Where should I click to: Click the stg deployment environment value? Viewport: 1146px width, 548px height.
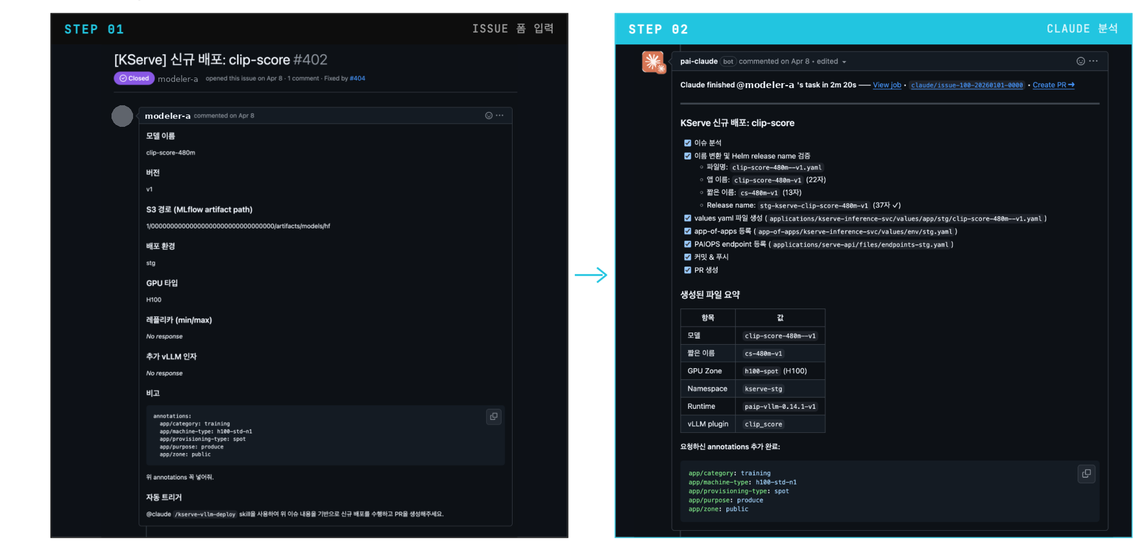tap(150, 263)
